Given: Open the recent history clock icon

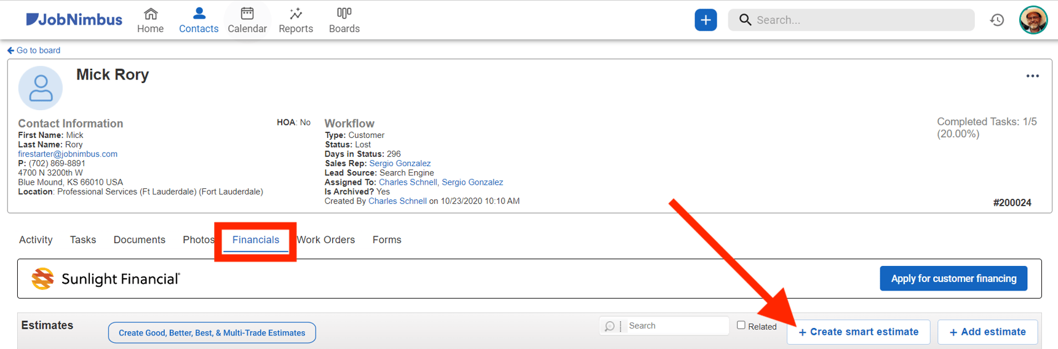Looking at the screenshot, I should coord(997,20).
